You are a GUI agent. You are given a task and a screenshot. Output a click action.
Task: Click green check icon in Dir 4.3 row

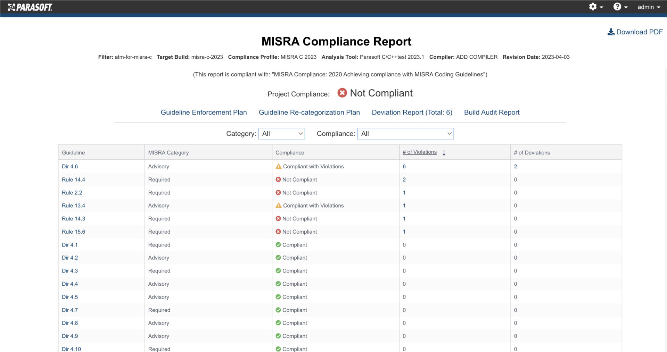278,271
